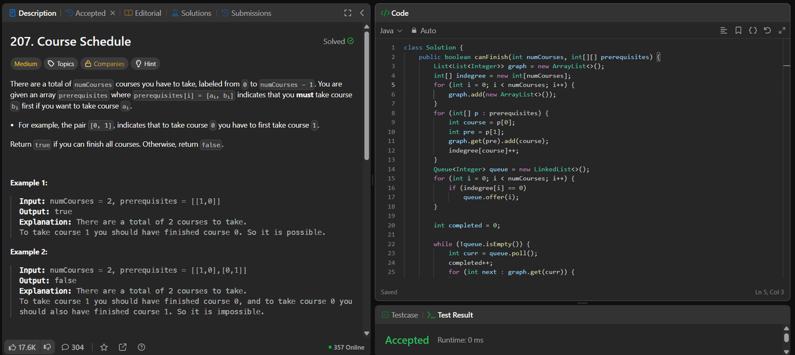Click the Code panel header icon
Screen dimensions: 795x355
pos(385,13)
